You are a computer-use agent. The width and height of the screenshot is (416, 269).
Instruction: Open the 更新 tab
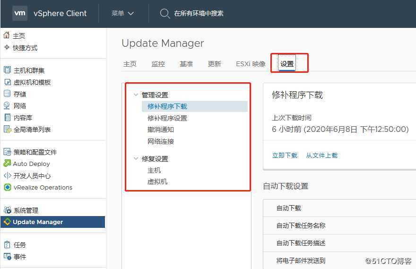click(214, 64)
